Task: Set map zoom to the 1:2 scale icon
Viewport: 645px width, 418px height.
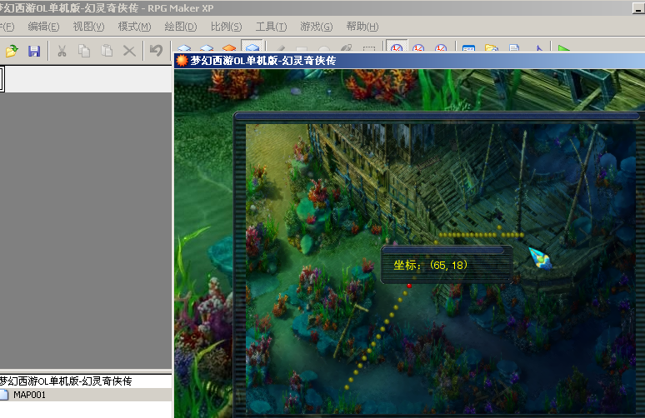Action: pyautogui.click(x=418, y=47)
